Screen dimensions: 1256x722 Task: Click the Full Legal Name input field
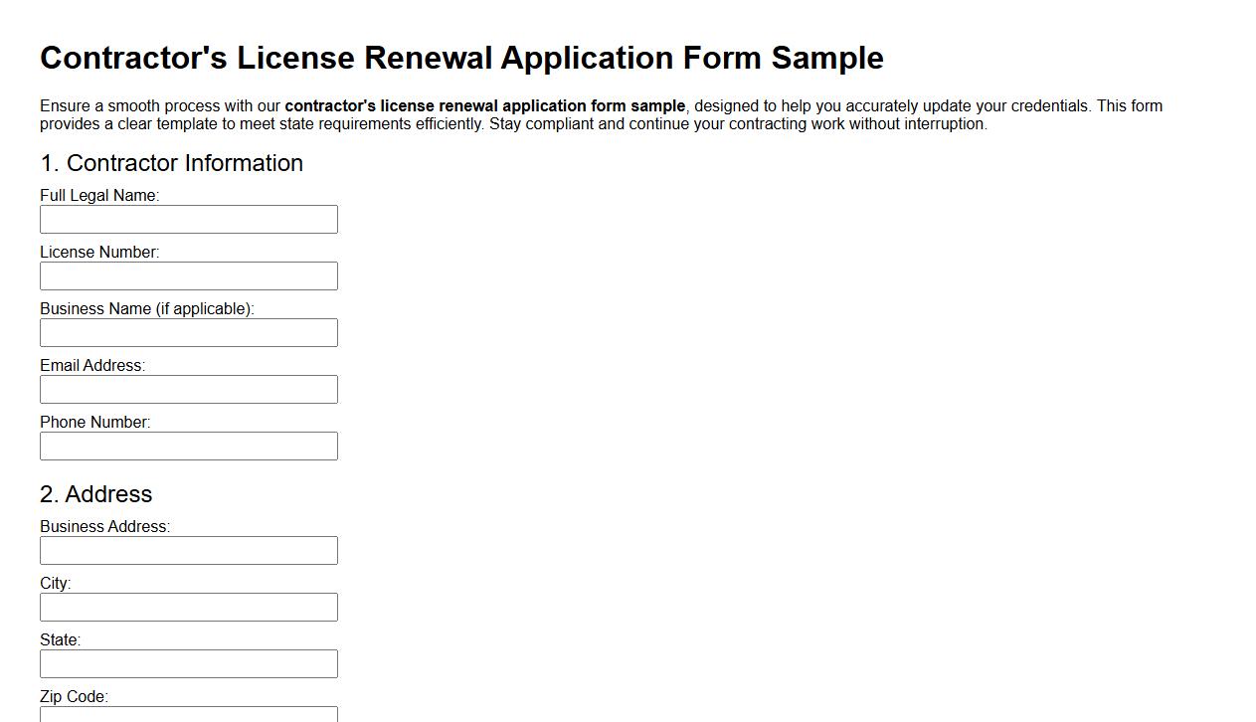(188, 219)
